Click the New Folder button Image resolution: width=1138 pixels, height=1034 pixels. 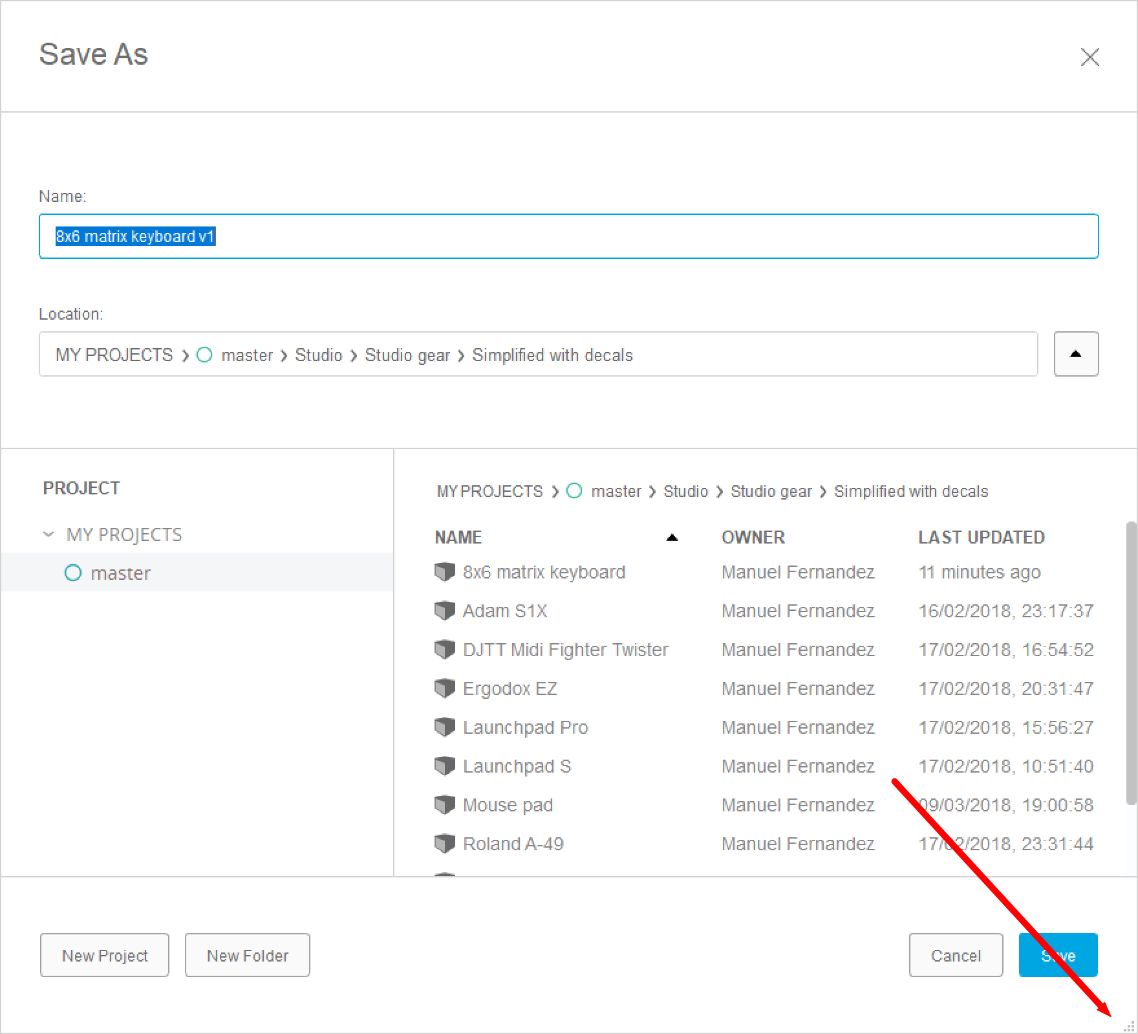coord(247,955)
